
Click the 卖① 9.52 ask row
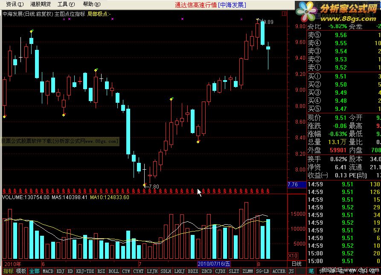(344, 67)
